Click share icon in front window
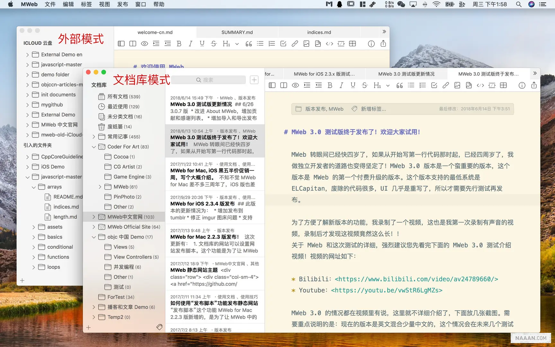Viewport: 555px width, 347px height. [534, 85]
